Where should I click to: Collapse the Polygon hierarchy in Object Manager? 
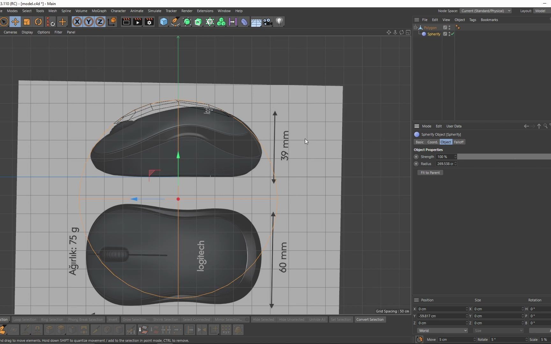[415, 27]
